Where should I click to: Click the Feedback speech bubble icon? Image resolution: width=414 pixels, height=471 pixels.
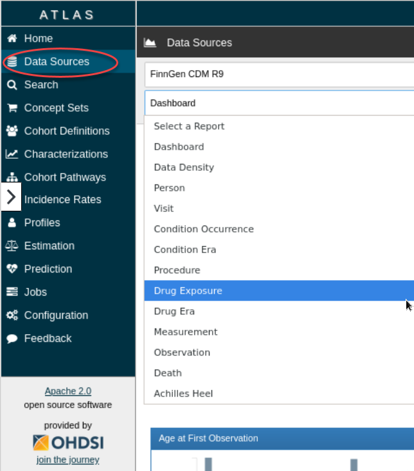point(12,339)
